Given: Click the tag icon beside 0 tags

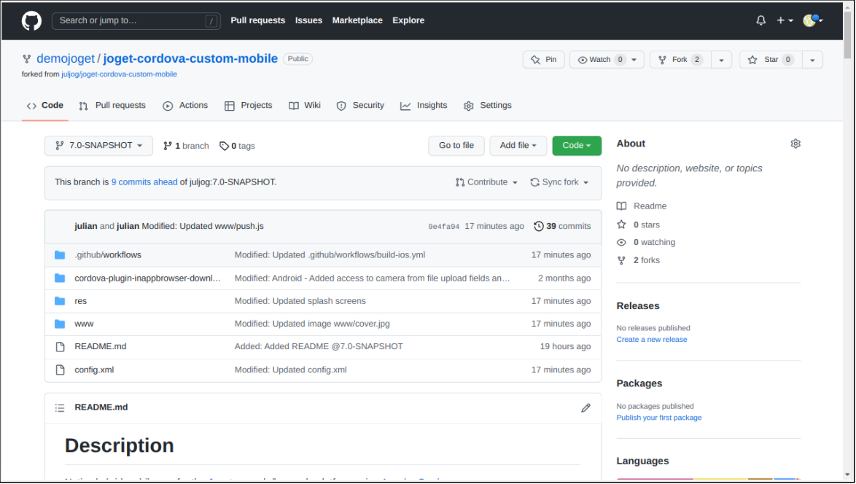Looking at the screenshot, I should click(x=224, y=147).
